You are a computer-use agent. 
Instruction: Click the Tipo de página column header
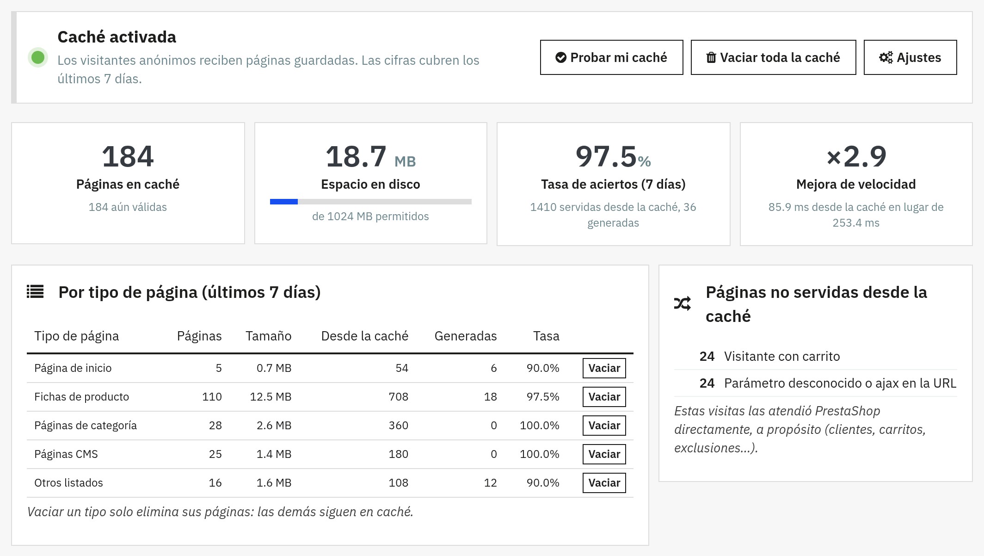pos(77,336)
